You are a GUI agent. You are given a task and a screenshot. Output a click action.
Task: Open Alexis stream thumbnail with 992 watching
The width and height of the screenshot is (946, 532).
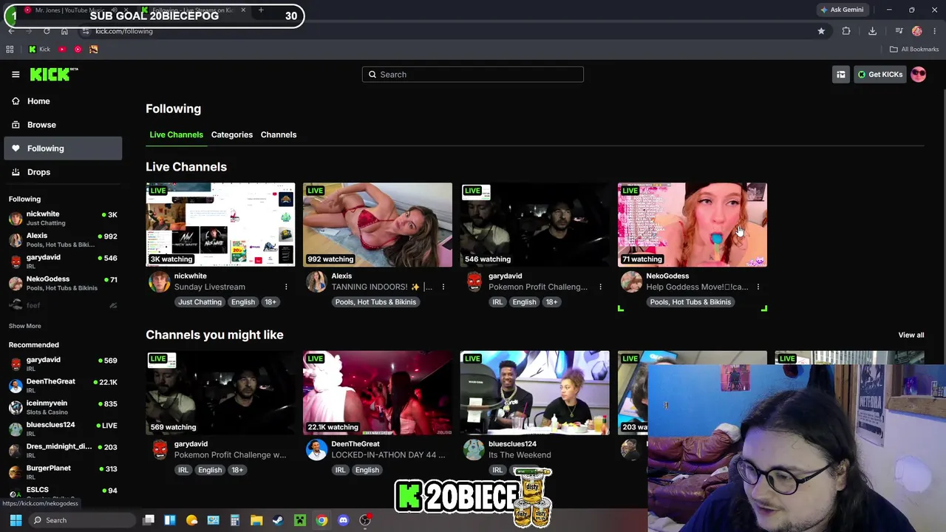click(x=378, y=225)
